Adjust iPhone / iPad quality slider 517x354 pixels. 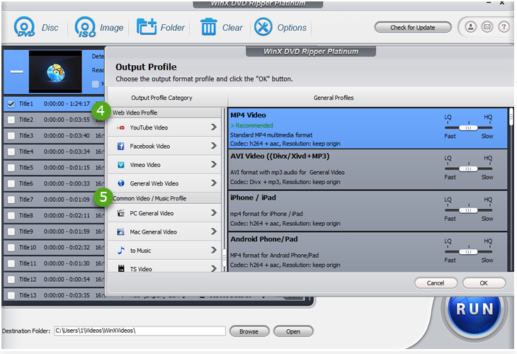[468, 210]
